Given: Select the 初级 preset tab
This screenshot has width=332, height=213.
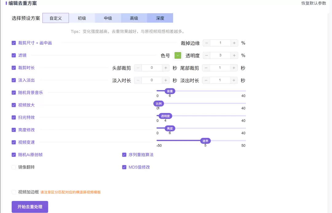Looking at the screenshot, I should point(82,18).
